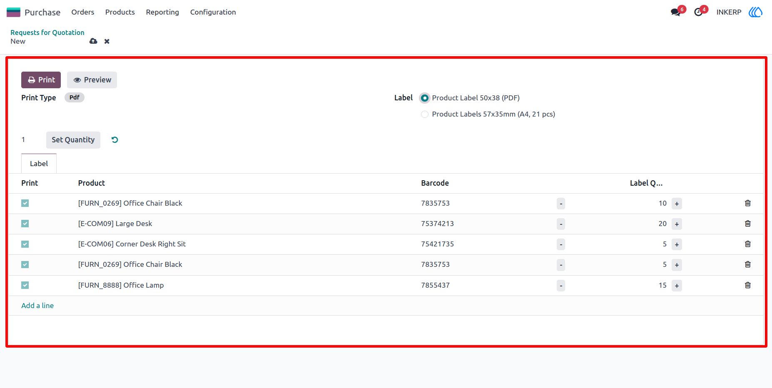This screenshot has width=772, height=388.
Task: Click the reset quantity refresh icon
Action: point(115,140)
